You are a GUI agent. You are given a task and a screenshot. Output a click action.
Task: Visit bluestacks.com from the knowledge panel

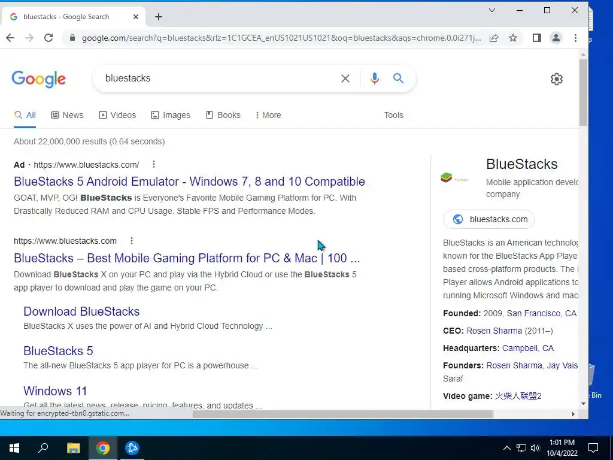tap(488, 219)
